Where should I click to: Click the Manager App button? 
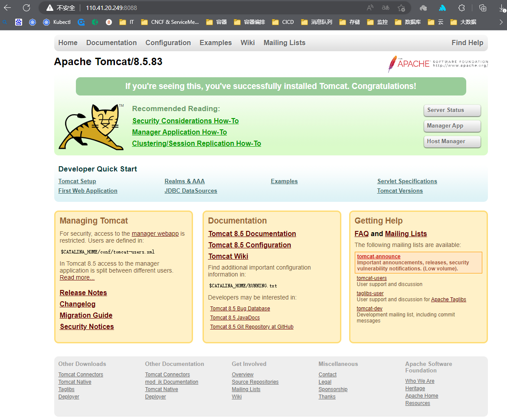click(452, 126)
